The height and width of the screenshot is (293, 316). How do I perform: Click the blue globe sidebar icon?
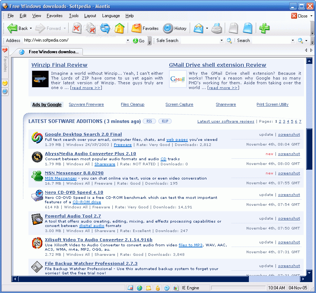5,92
